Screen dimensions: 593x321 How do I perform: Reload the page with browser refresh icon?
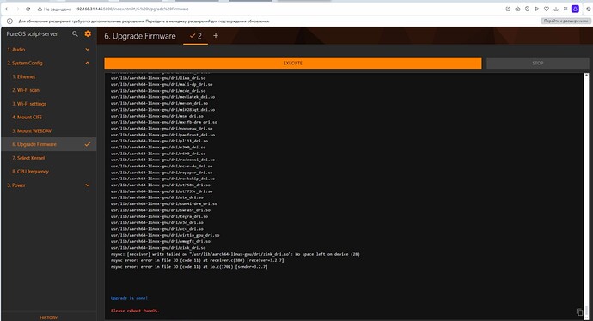(28, 9)
